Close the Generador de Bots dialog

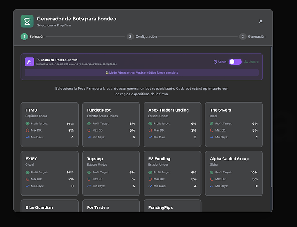click(x=261, y=21)
